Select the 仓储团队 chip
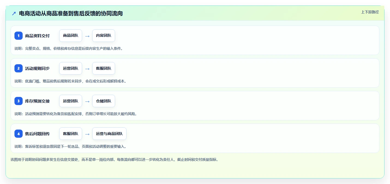Viewport: 390px width, 184px height. (x=104, y=101)
